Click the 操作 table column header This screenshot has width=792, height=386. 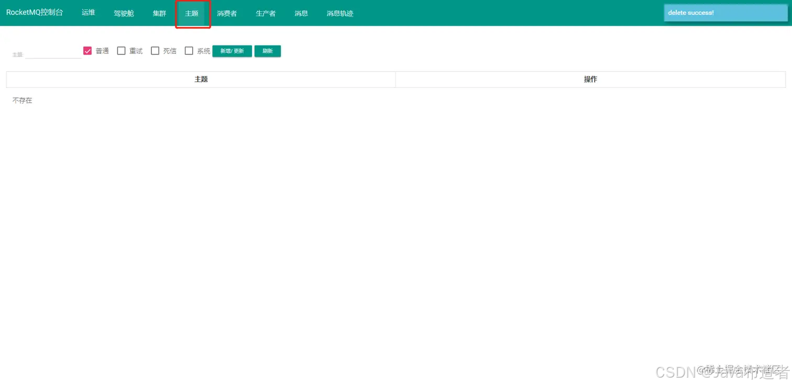pos(590,79)
